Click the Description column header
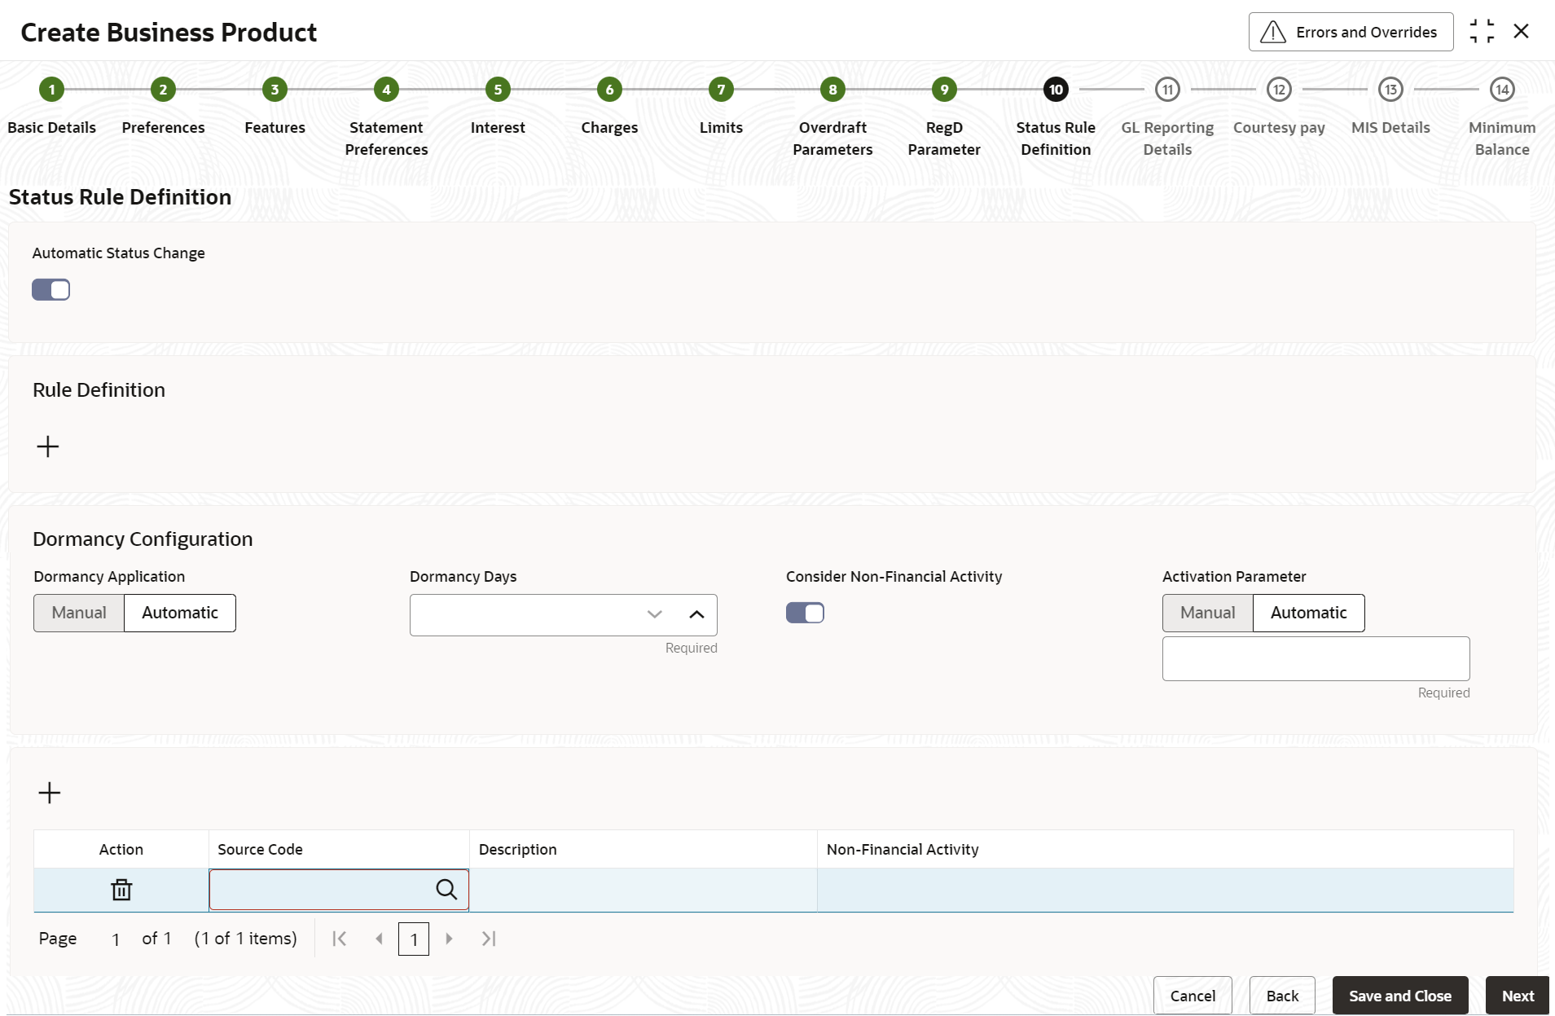Image resolution: width=1555 pixels, height=1016 pixels. (x=644, y=849)
